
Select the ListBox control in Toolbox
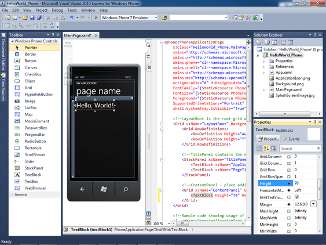click(35, 108)
